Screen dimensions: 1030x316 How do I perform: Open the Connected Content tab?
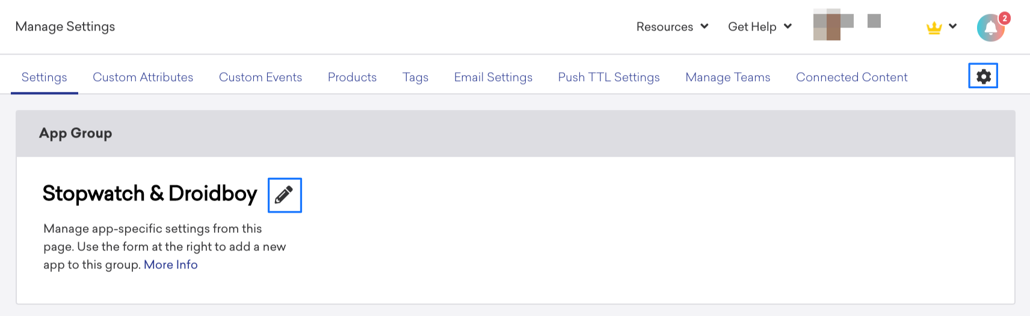pos(851,77)
